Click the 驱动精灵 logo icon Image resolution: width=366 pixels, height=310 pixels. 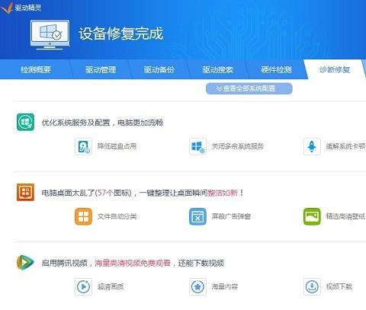[x=7, y=8]
